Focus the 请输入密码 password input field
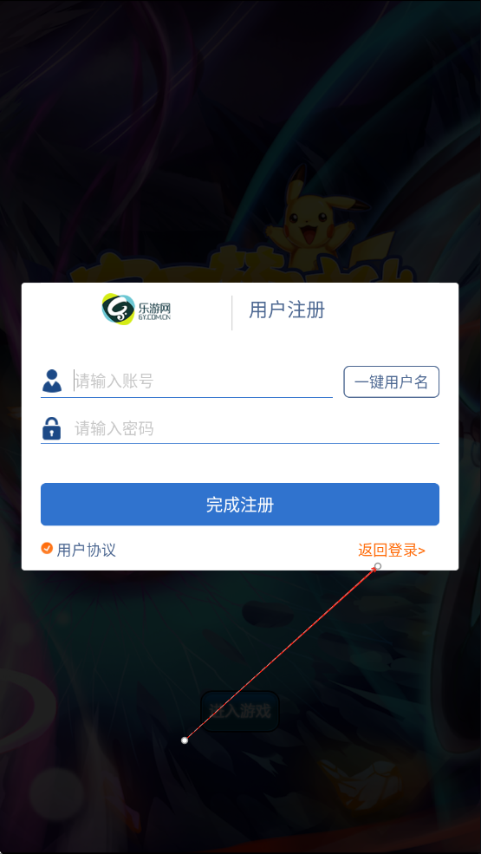This screenshot has width=481, height=854. 256,428
